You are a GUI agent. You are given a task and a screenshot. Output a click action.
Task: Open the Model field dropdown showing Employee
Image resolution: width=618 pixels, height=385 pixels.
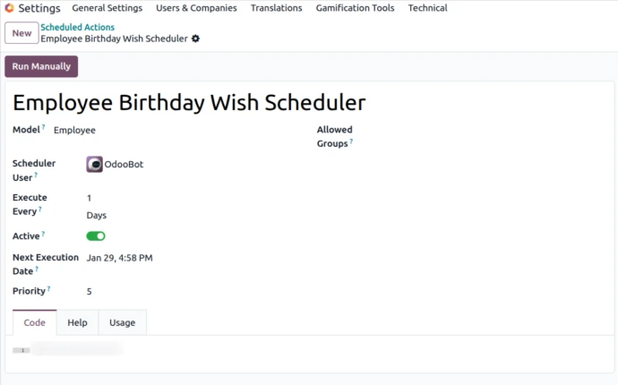[75, 131]
